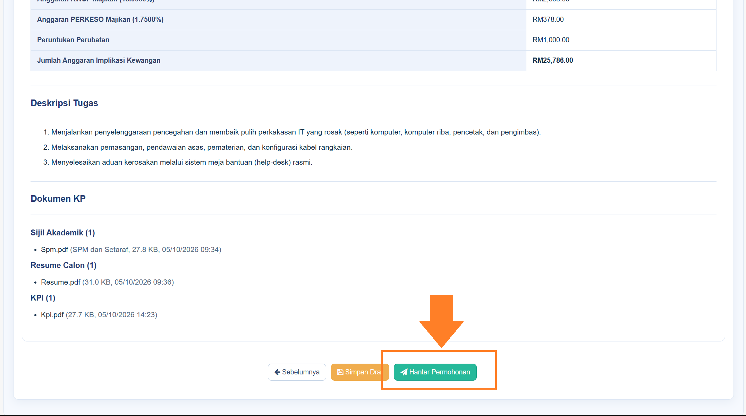Select the KPI (1) heading
The height and width of the screenshot is (416, 746).
click(43, 298)
